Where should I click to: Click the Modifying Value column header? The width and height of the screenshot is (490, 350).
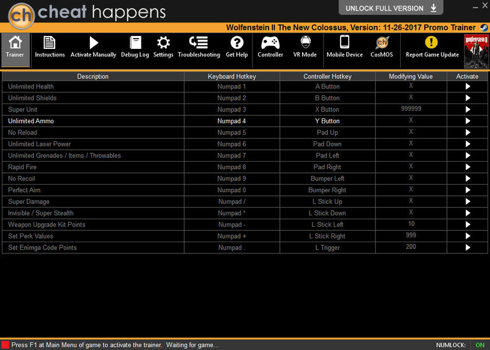(x=411, y=76)
